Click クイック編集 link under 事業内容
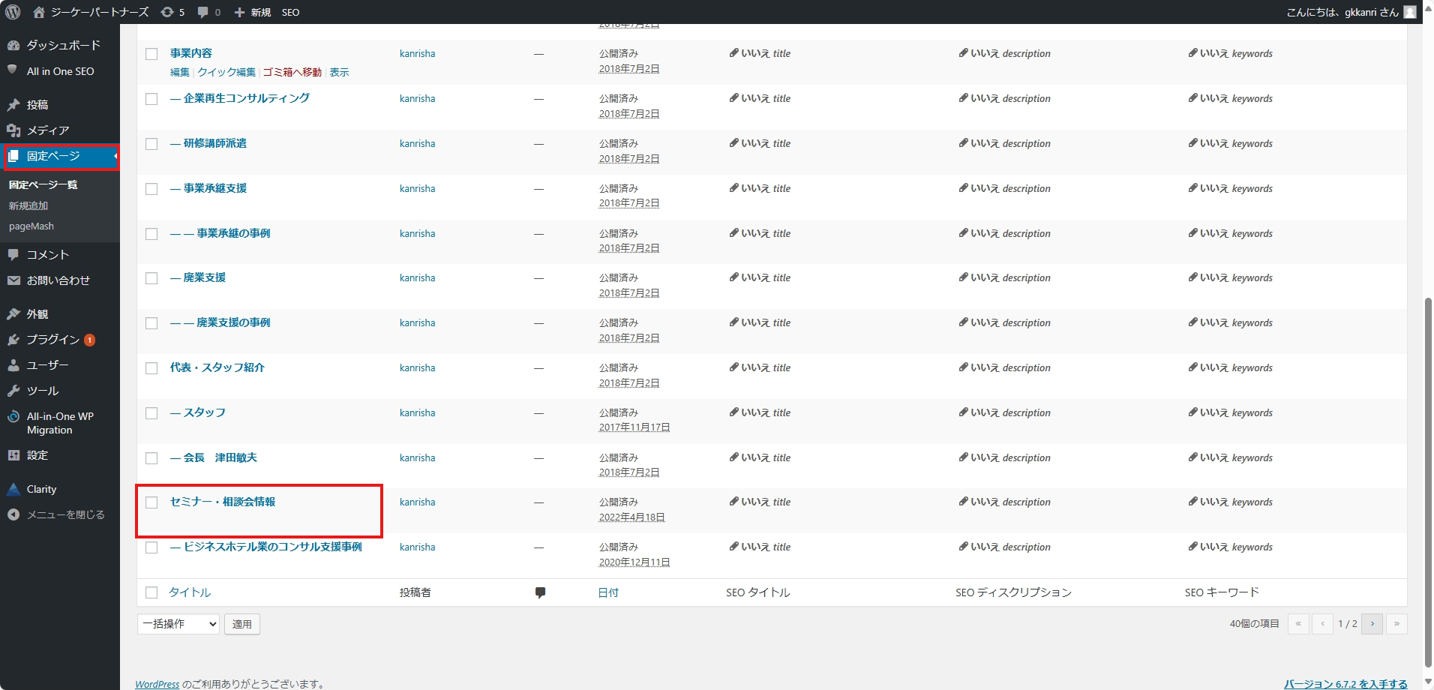This screenshot has height=690, width=1434. click(x=226, y=73)
